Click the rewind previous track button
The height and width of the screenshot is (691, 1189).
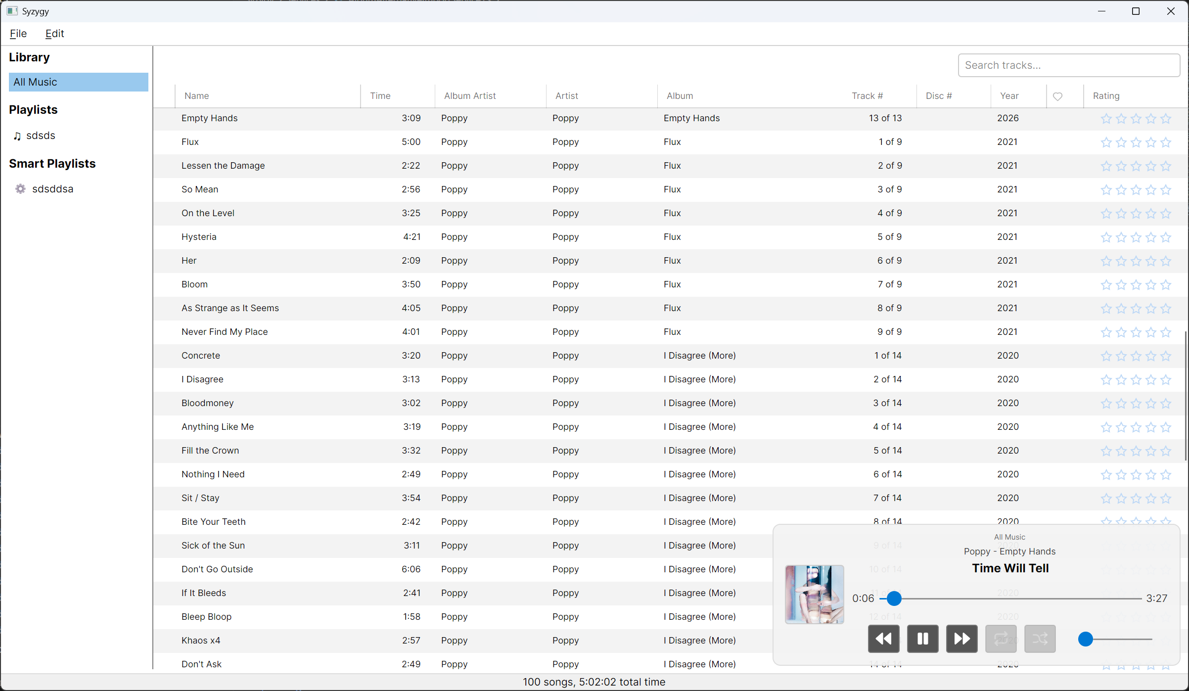point(883,639)
